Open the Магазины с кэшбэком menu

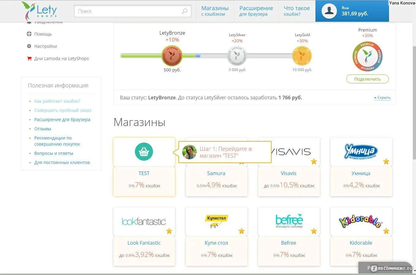point(215,11)
